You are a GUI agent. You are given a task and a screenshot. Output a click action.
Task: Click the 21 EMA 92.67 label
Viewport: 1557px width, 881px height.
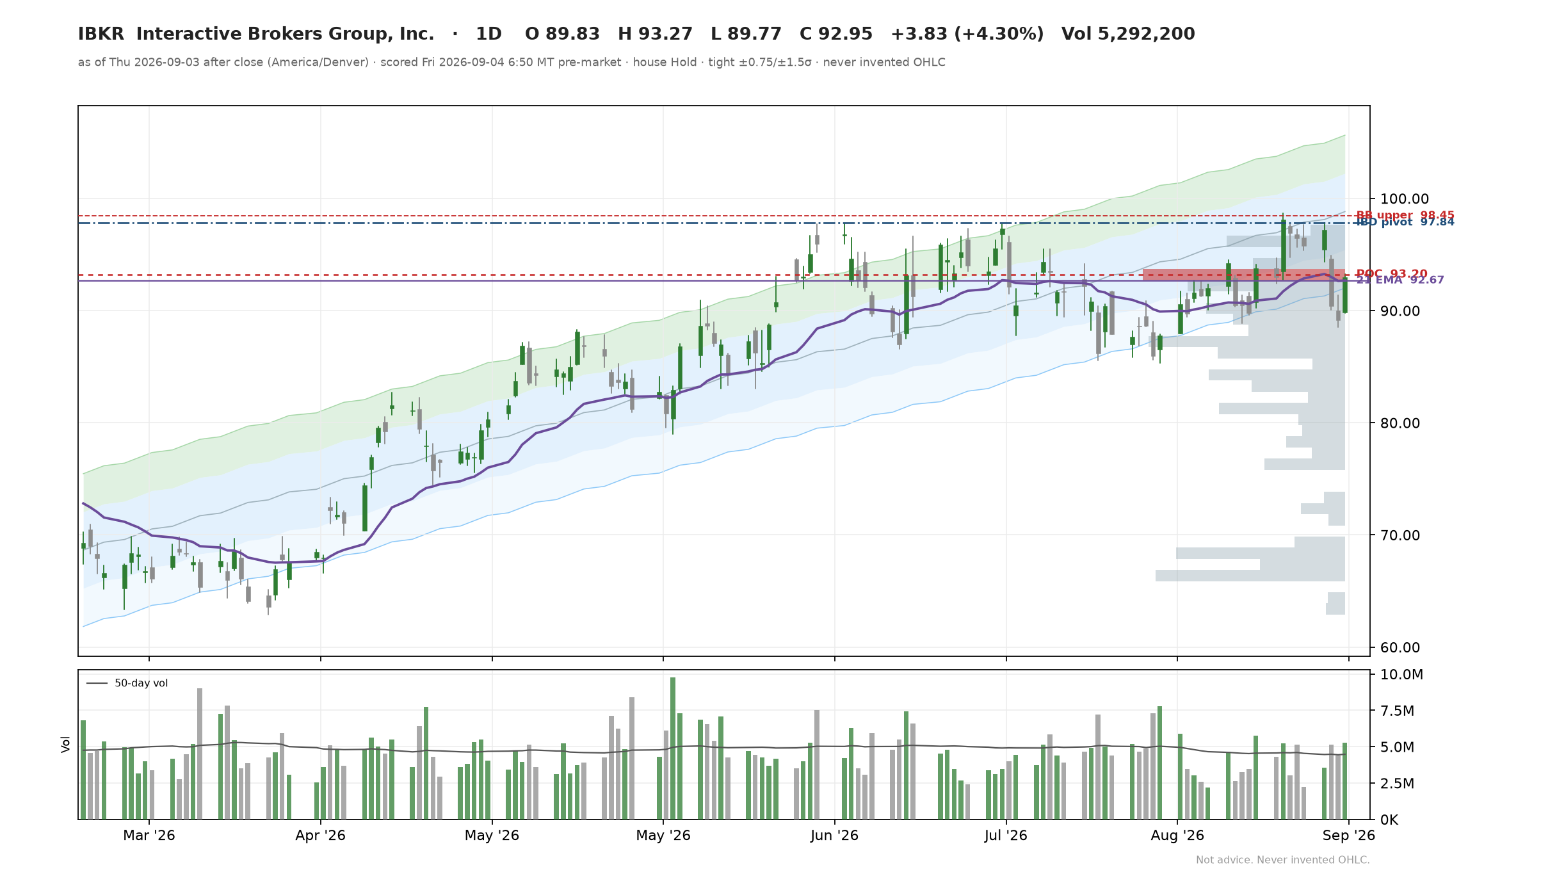[1400, 280]
